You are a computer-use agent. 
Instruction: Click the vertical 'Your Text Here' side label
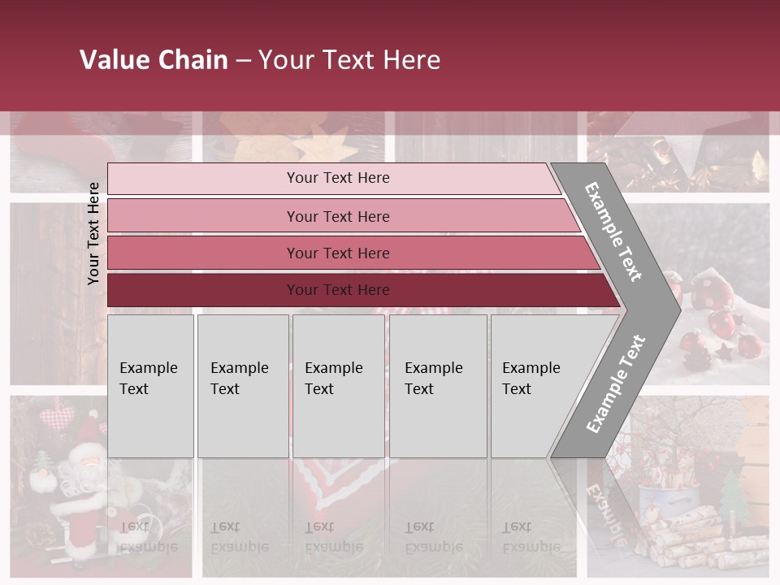(93, 233)
